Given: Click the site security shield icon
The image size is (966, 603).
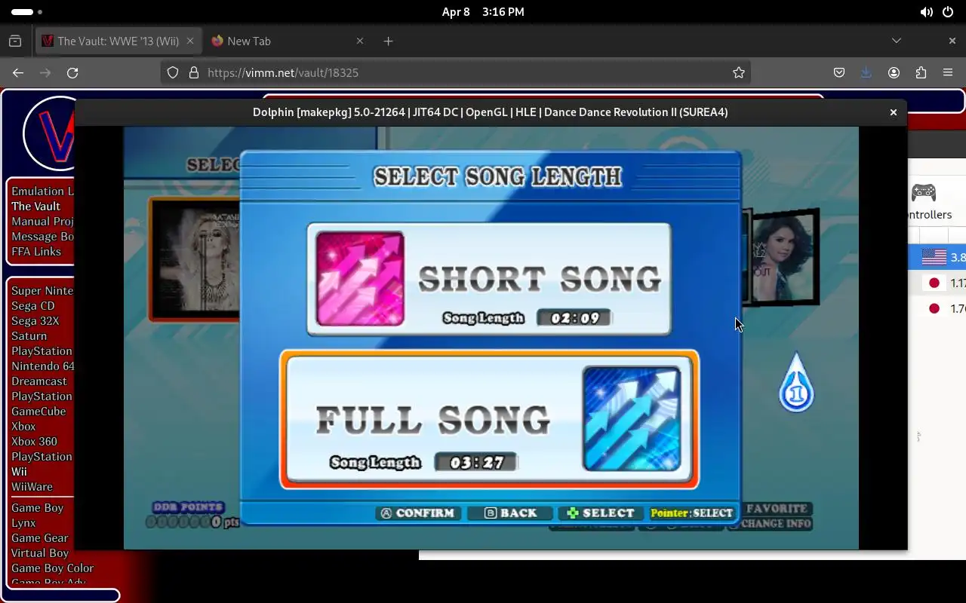Looking at the screenshot, I should tap(173, 72).
